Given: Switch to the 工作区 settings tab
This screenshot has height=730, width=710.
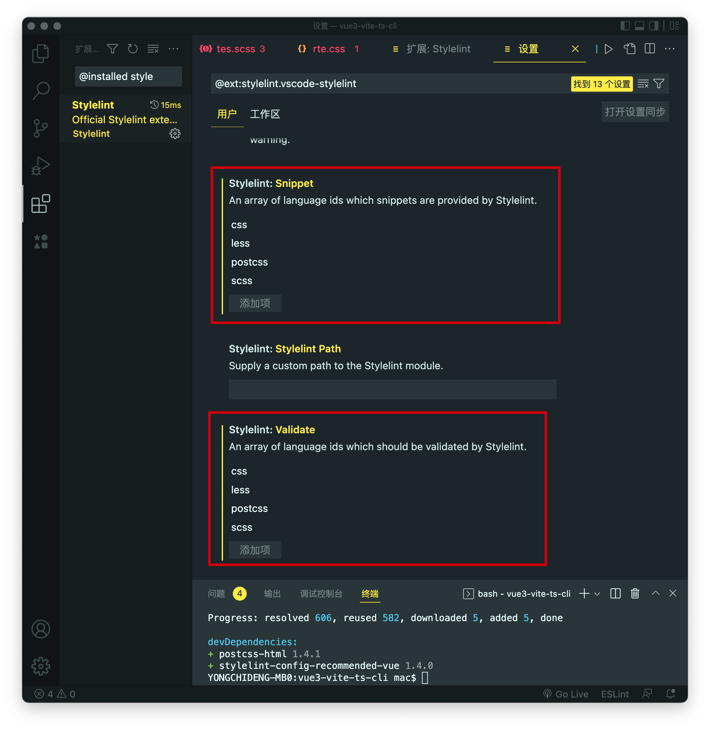Looking at the screenshot, I should click(265, 114).
